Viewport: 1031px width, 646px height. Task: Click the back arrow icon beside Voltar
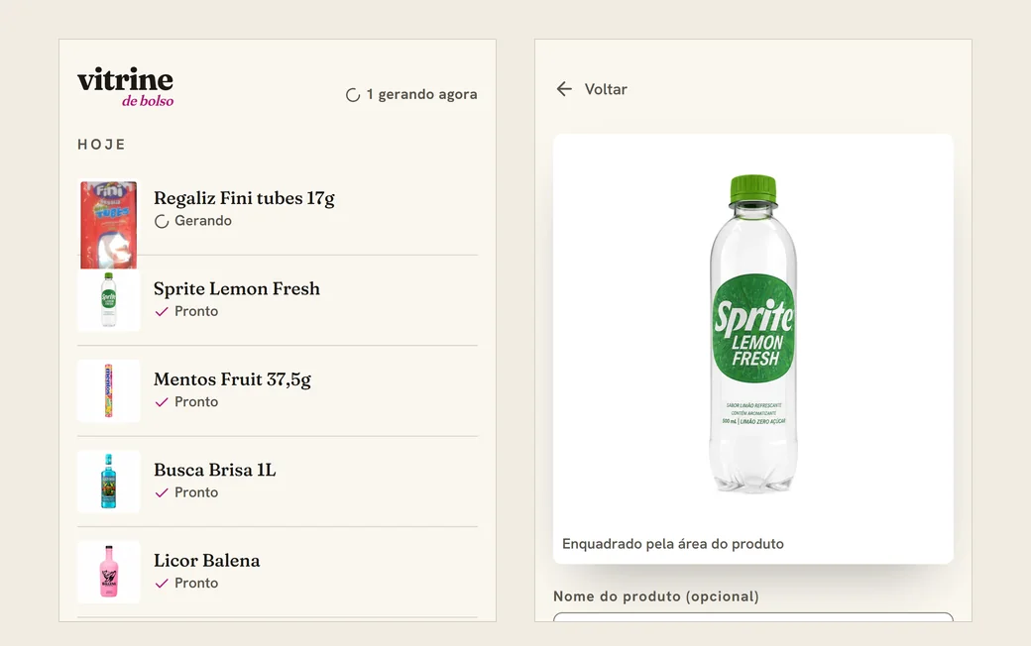564,89
